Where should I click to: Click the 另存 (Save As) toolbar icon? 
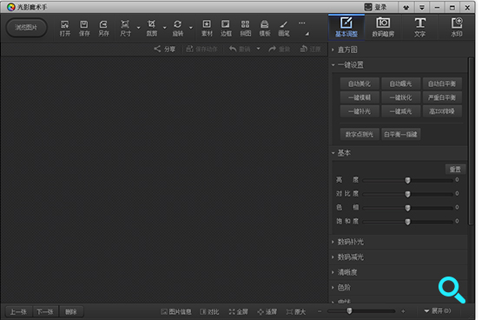(x=103, y=28)
